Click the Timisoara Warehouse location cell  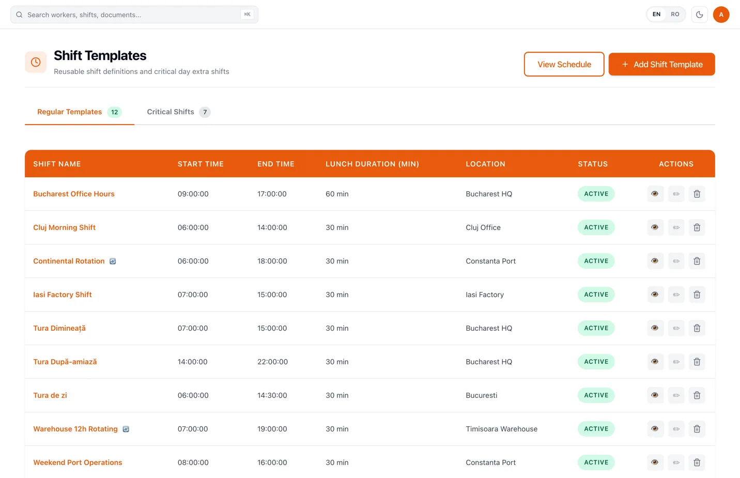point(502,429)
